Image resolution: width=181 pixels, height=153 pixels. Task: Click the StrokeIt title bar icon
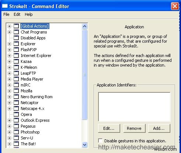tap(5, 6)
